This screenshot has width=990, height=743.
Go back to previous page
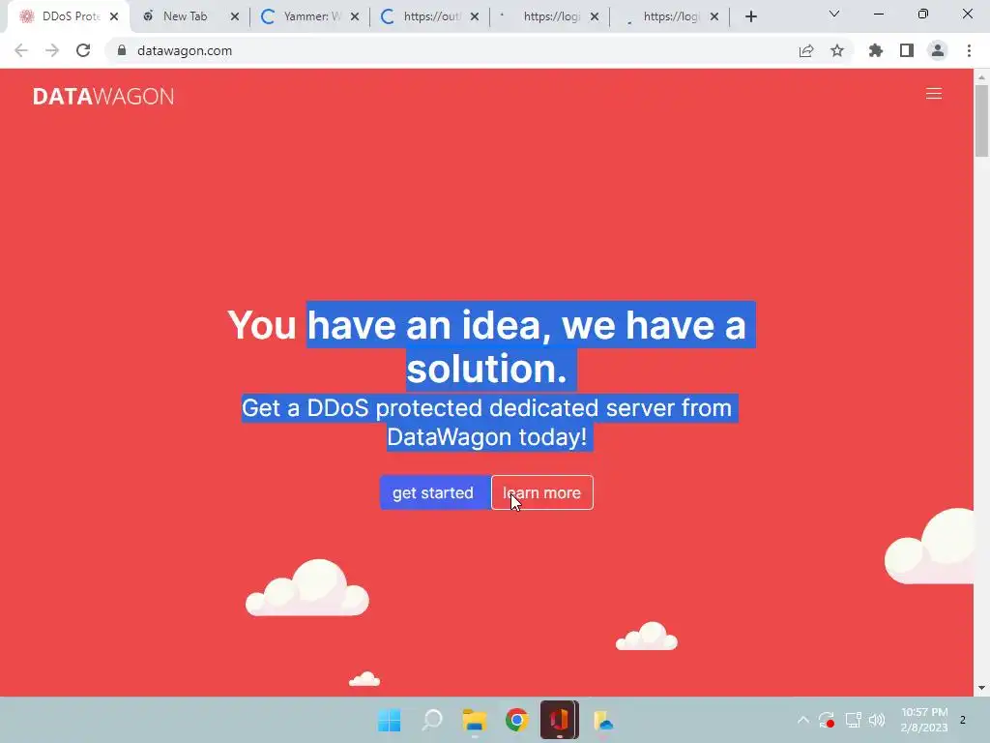(x=21, y=50)
